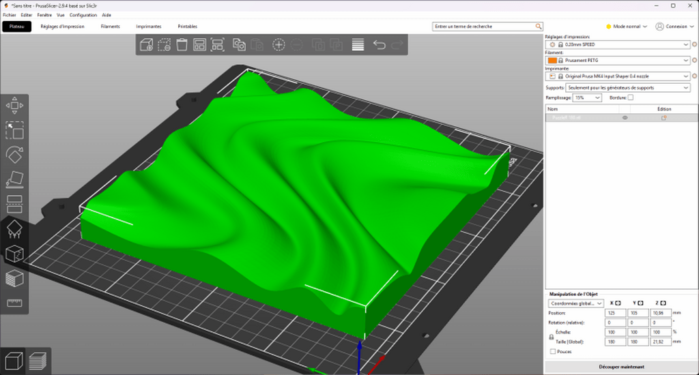Screen dimensions: 699x375
Task: Click the Delete all trash icon
Action: (182, 45)
